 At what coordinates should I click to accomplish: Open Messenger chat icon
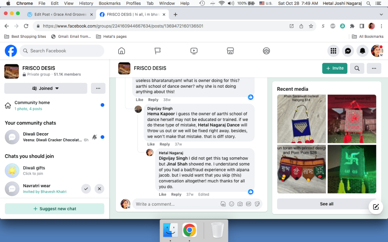click(348, 51)
